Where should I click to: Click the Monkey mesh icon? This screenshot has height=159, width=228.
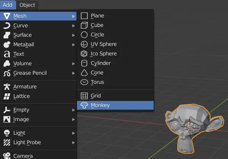[84, 105]
